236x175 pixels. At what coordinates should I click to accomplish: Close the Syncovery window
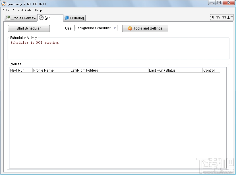229,3
